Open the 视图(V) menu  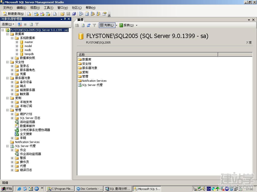pyautogui.click(x=35, y=8)
